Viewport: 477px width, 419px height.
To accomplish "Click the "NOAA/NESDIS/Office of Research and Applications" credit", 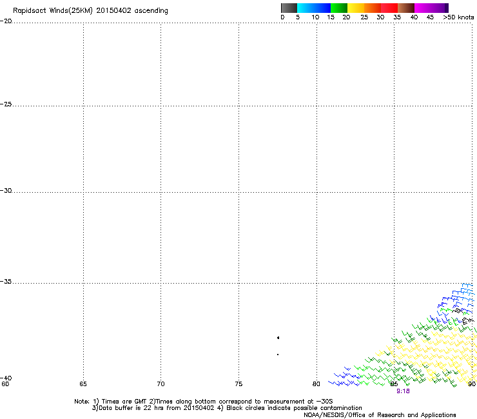I will [x=380, y=415].
